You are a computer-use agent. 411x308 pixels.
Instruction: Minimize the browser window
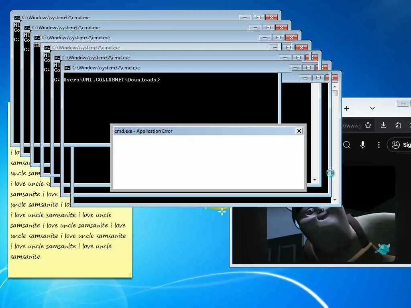(403, 104)
